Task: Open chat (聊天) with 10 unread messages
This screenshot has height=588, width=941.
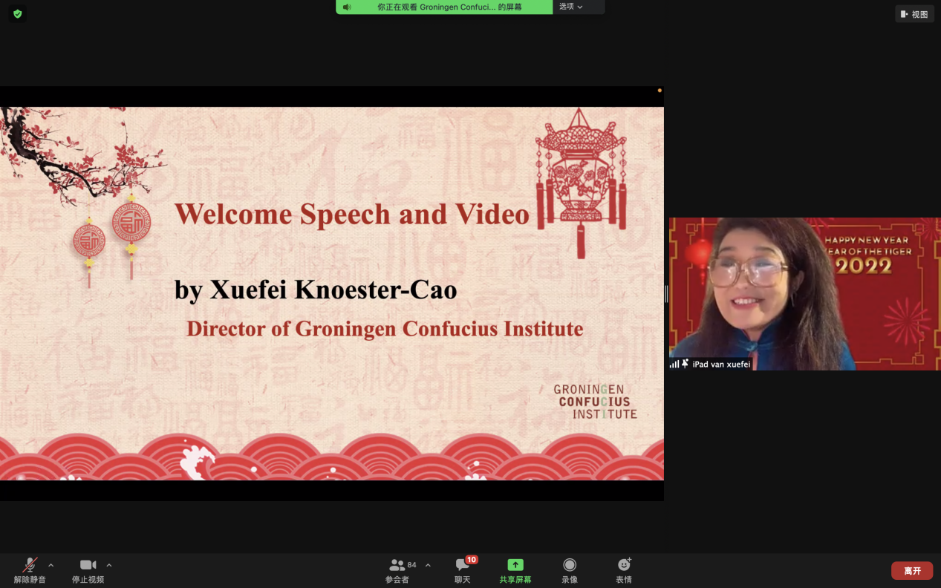Action: pyautogui.click(x=462, y=566)
